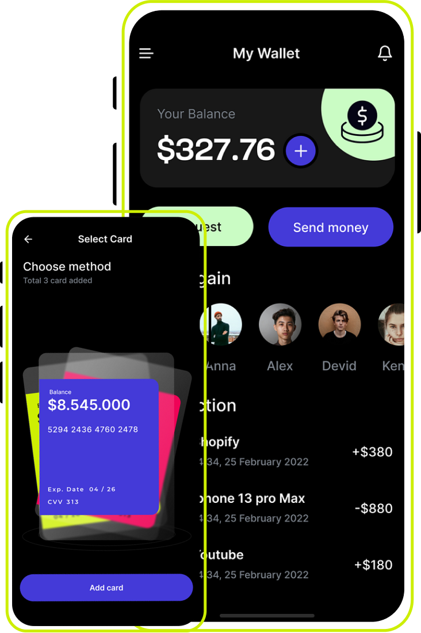Click the Send money button
The width and height of the screenshot is (421, 633).
pos(331,228)
